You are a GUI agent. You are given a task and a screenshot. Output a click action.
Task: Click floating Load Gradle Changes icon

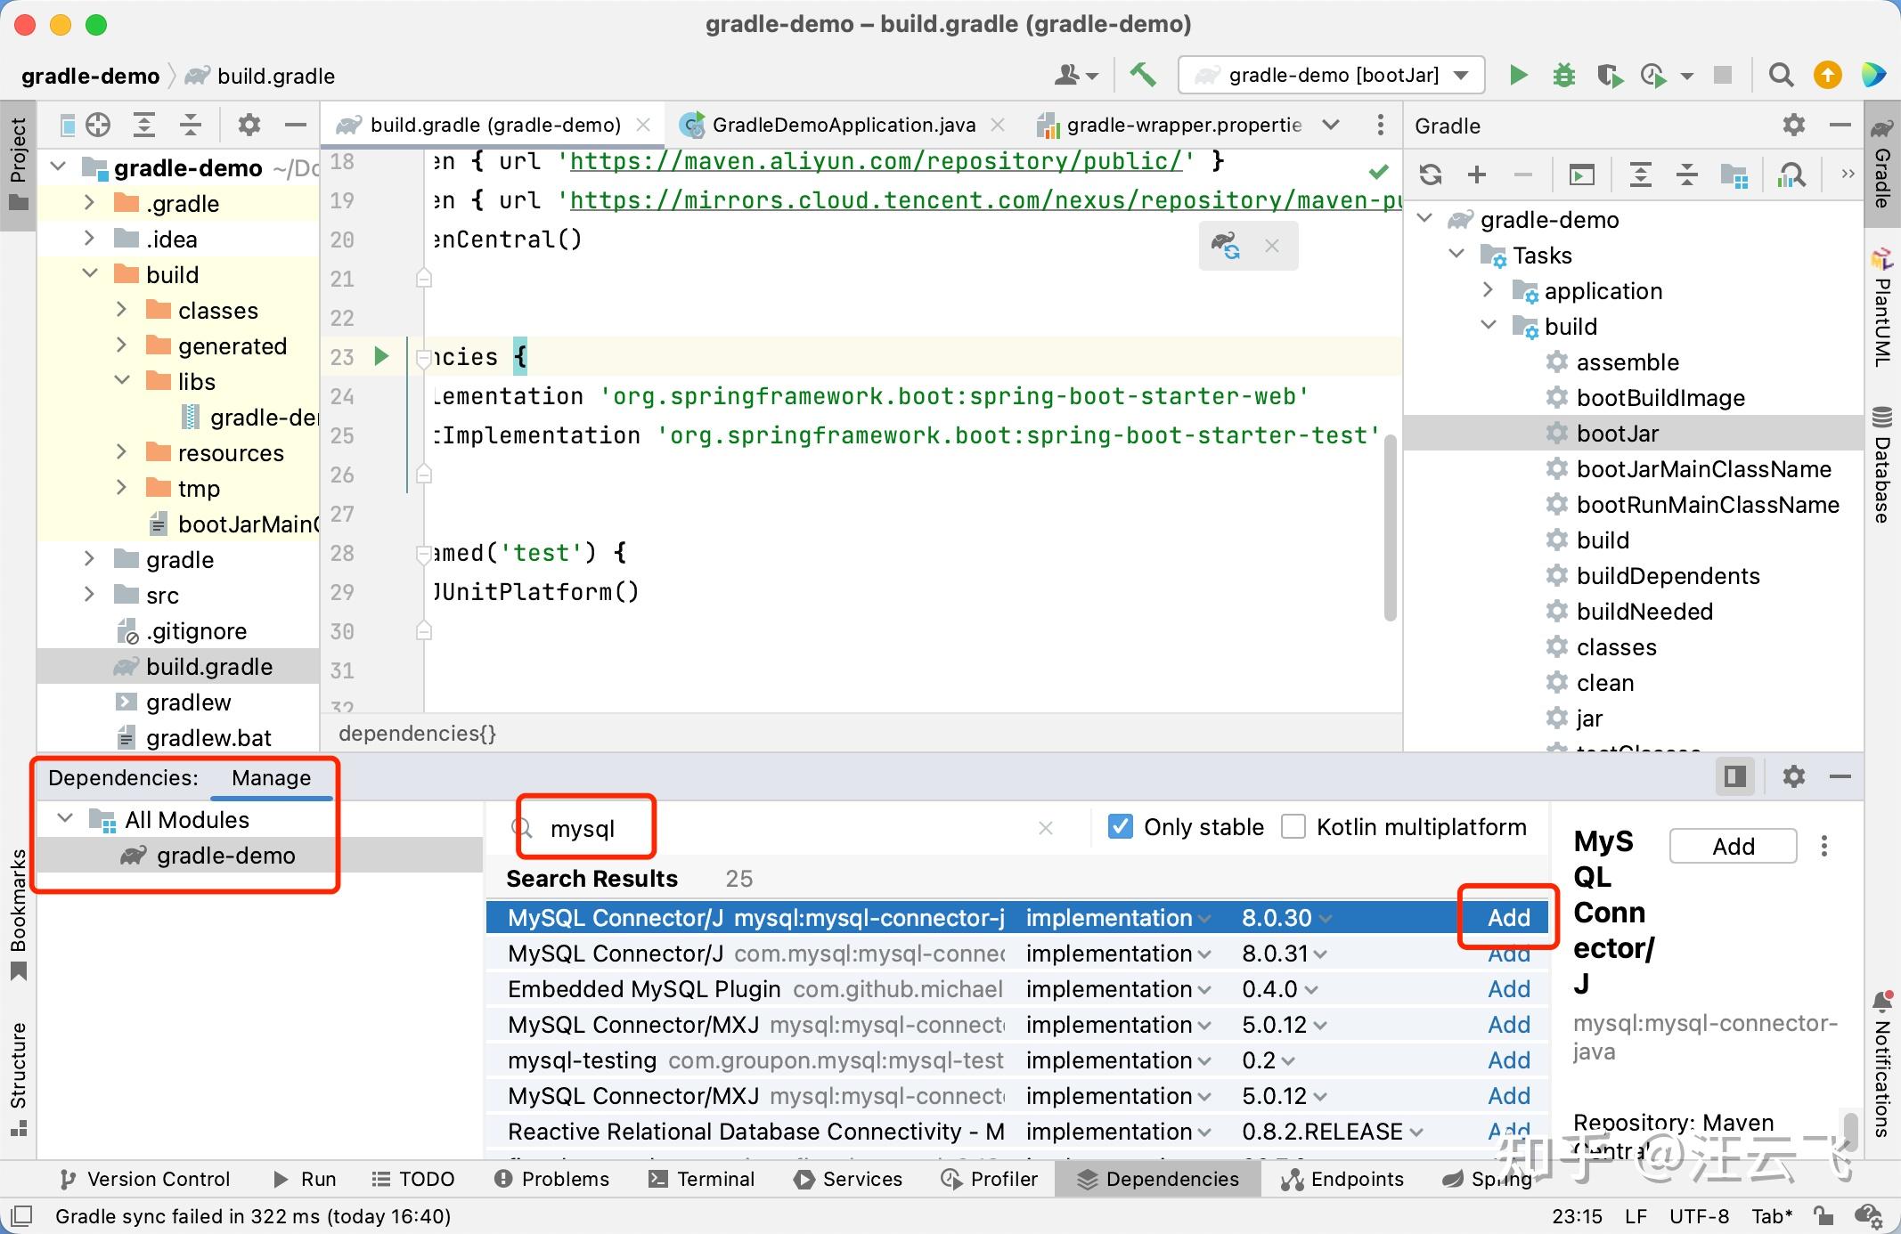pyautogui.click(x=1225, y=246)
